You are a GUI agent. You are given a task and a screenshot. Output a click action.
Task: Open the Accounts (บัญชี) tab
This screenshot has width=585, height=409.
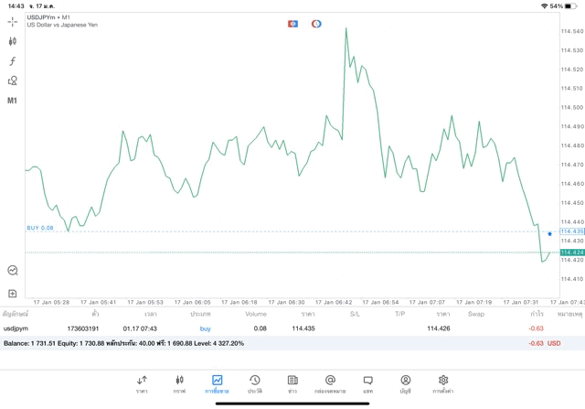click(x=406, y=384)
